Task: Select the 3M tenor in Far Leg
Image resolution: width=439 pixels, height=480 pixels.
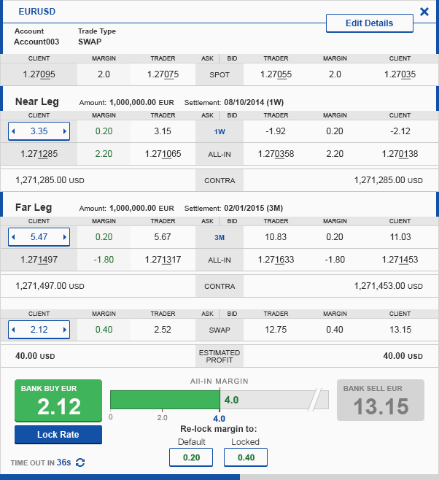Action: [219, 237]
